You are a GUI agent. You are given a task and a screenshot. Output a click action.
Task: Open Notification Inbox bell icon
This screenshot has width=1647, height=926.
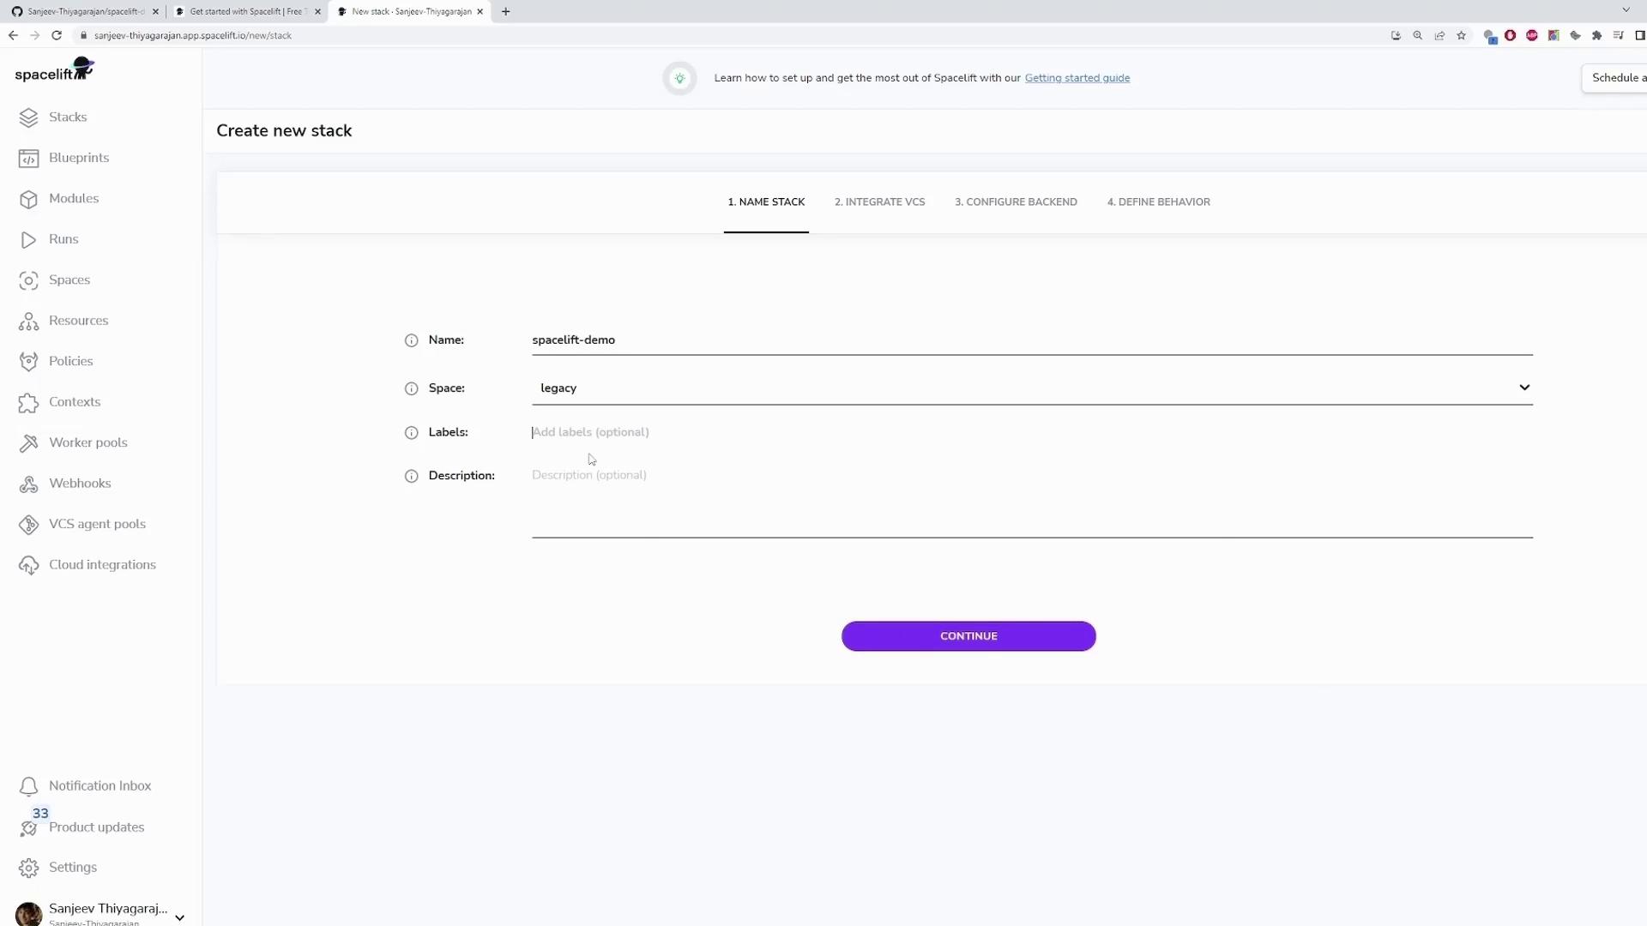pos(28,786)
